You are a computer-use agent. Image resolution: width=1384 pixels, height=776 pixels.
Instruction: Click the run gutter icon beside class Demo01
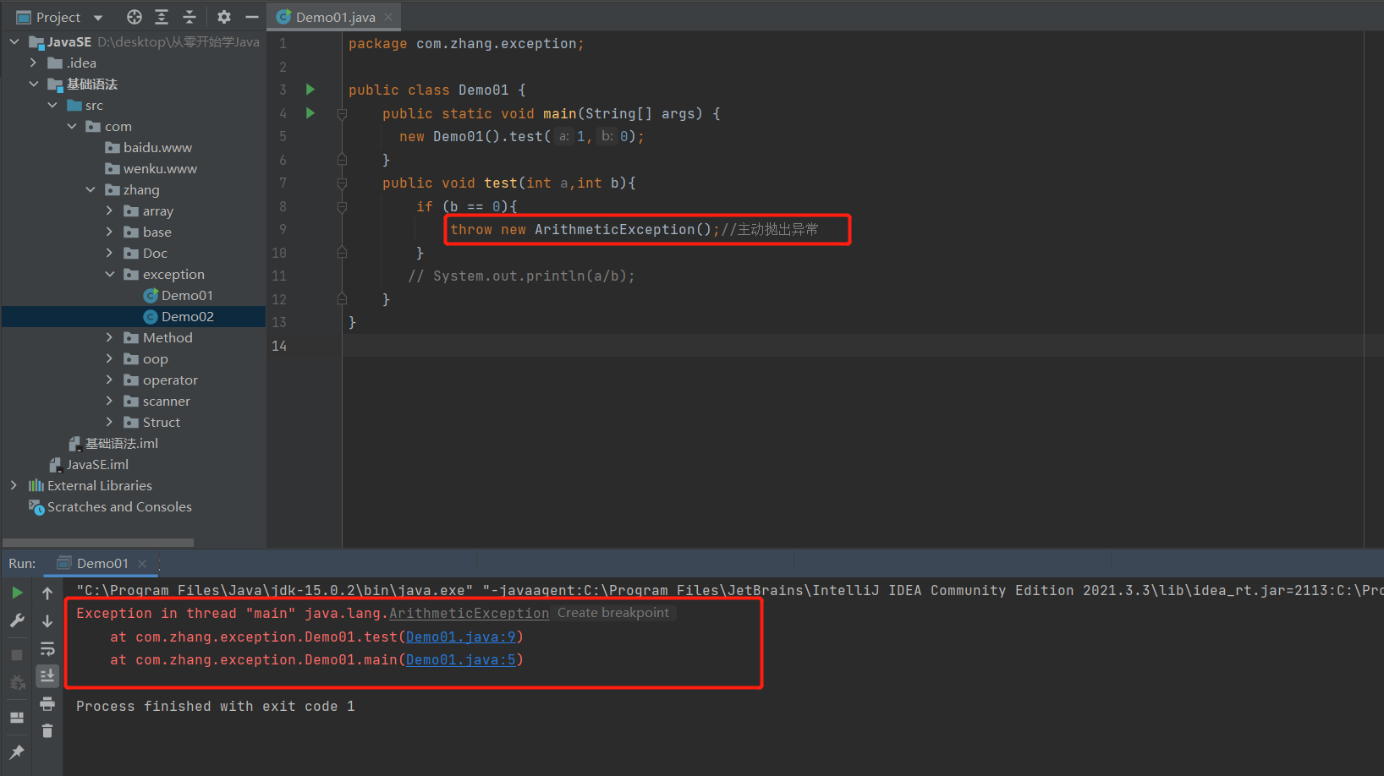tap(310, 90)
